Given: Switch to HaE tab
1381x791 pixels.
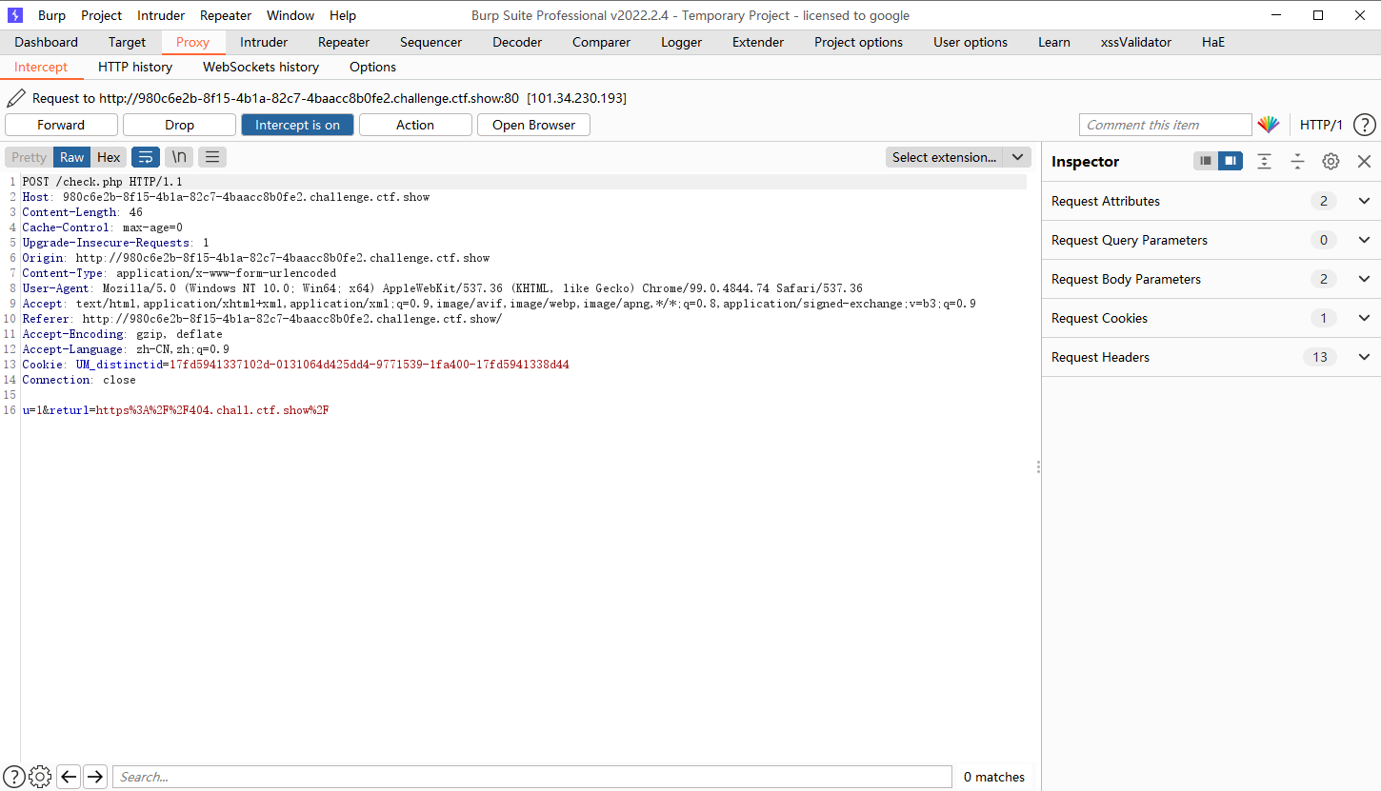Looking at the screenshot, I should (x=1213, y=42).
